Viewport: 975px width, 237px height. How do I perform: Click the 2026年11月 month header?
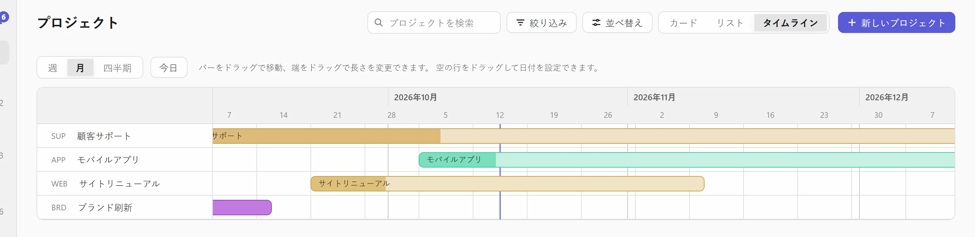pos(654,97)
